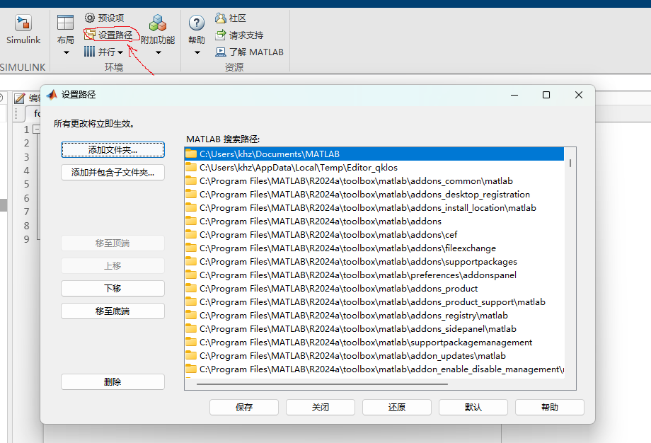651x443 pixels.
Task: Expand the 布局 dropdown arrow
Action: 67,53
